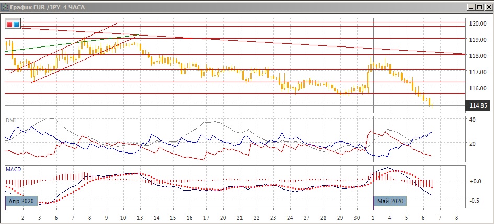This screenshot has height=224, width=494.
Task: Click the DMI indicator label
Action: point(10,120)
